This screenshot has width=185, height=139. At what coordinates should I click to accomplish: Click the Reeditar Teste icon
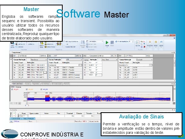tap(82, 42)
